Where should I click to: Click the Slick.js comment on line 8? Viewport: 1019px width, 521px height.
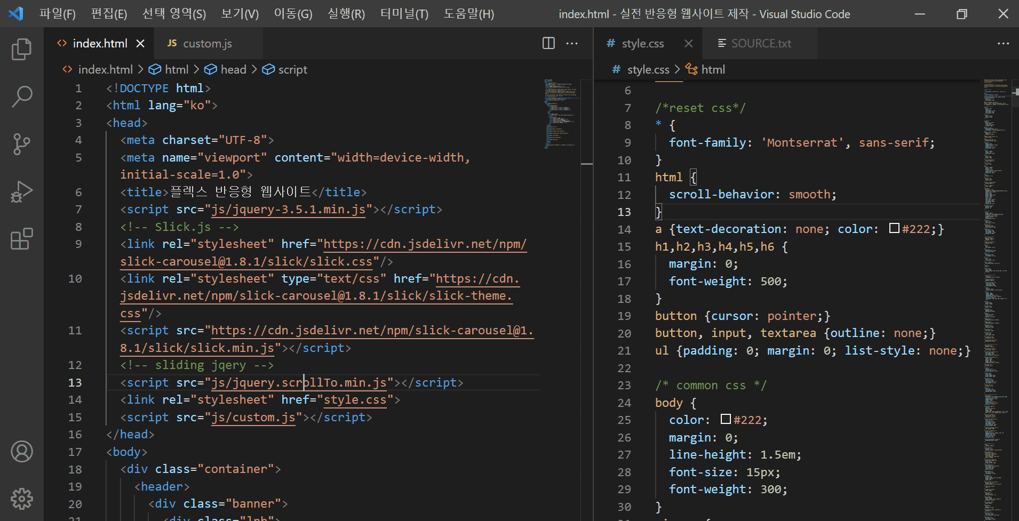pos(179,227)
